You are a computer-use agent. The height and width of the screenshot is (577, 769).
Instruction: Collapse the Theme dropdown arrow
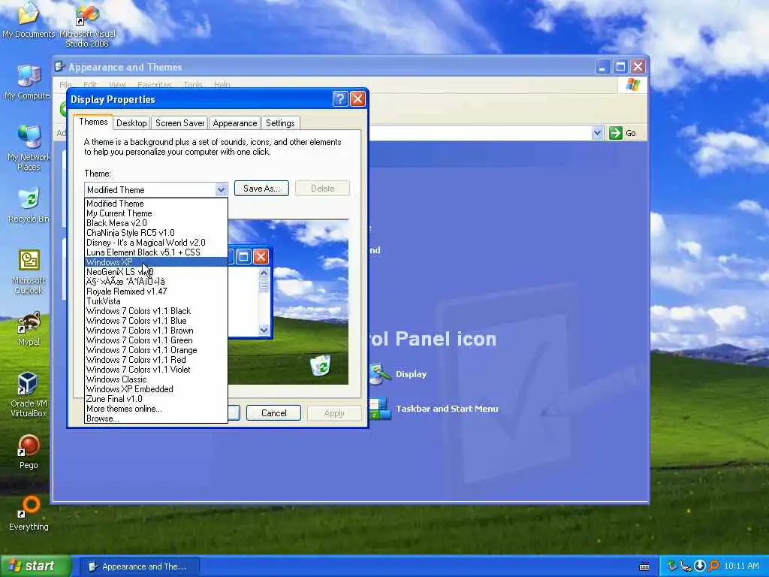221,189
